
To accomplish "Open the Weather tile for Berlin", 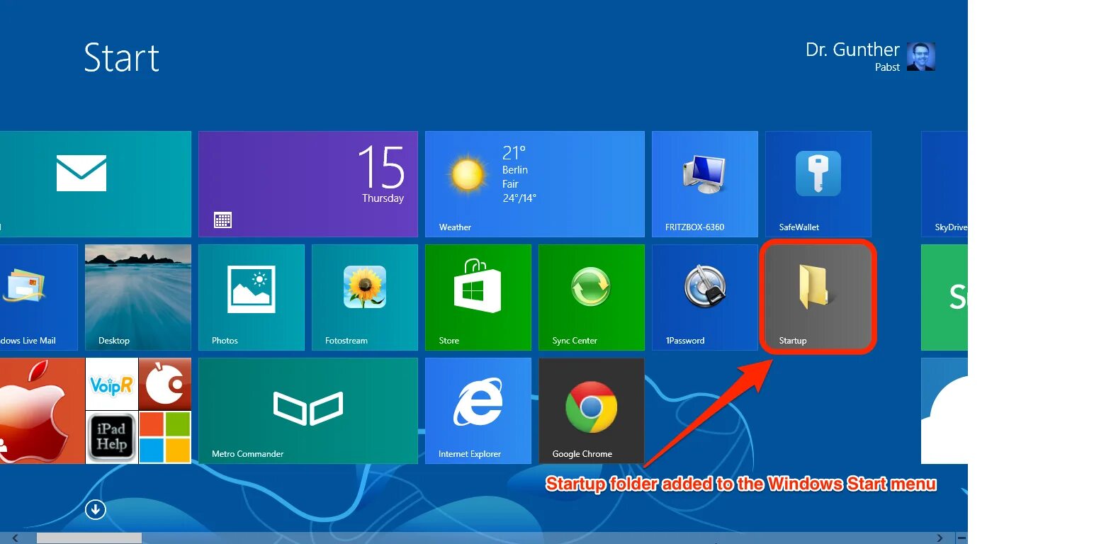I will click(x=535, y=184).
